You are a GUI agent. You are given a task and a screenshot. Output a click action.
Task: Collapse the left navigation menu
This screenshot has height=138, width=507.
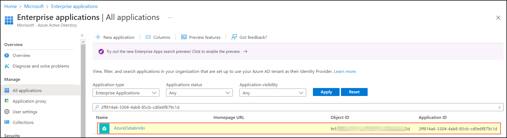(x=82, y=35)
